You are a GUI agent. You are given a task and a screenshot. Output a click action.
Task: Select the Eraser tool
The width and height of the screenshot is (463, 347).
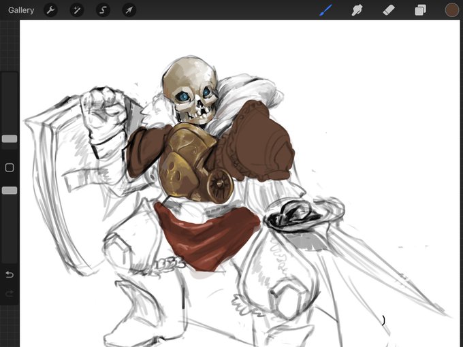(389, 10)
